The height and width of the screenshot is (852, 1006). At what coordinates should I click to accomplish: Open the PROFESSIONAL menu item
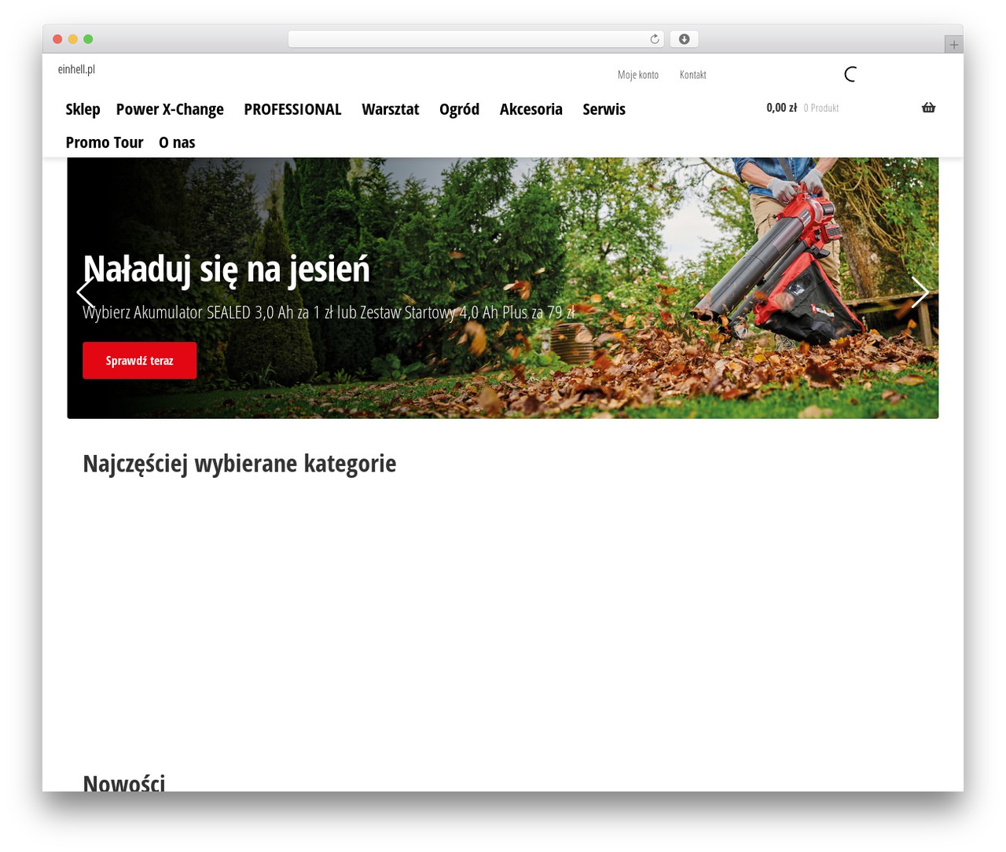[x=292, y=109]
